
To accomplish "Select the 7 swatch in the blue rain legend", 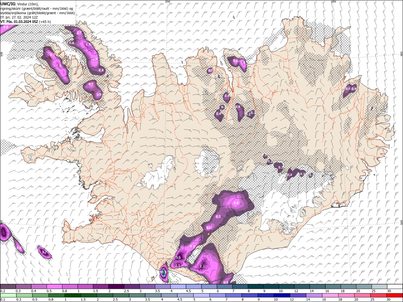I will tap(233, 295).
